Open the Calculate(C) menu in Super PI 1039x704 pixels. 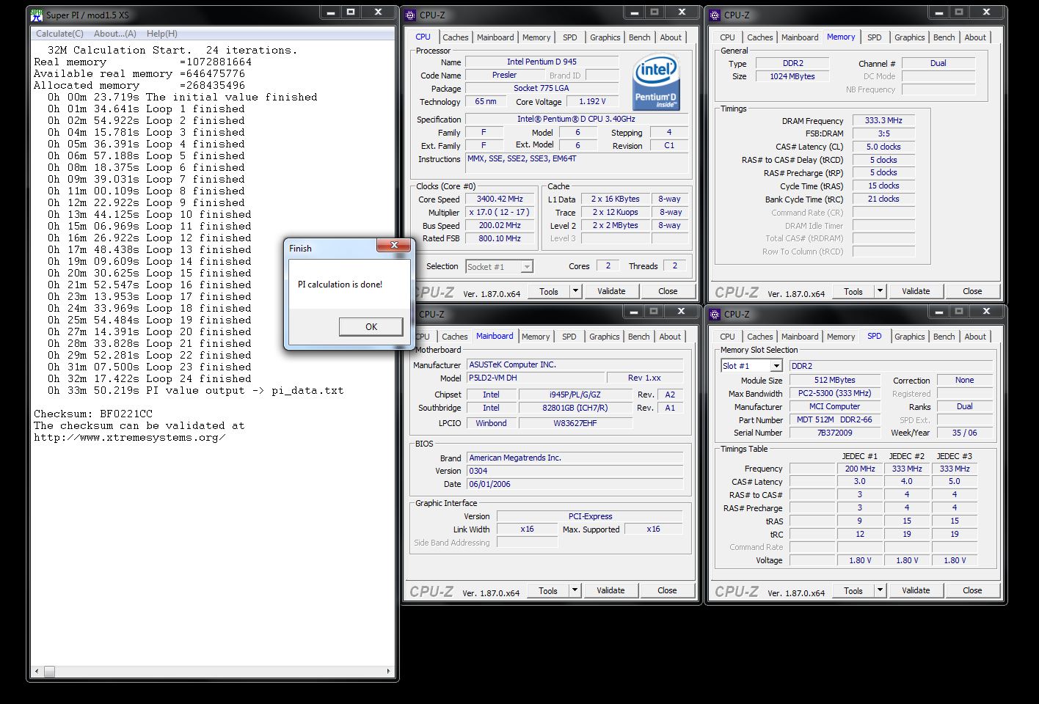click(60, 34)
